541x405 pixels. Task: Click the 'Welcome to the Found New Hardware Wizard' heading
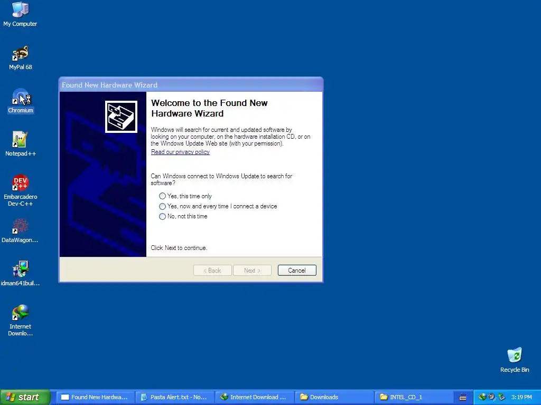(209, 108)
